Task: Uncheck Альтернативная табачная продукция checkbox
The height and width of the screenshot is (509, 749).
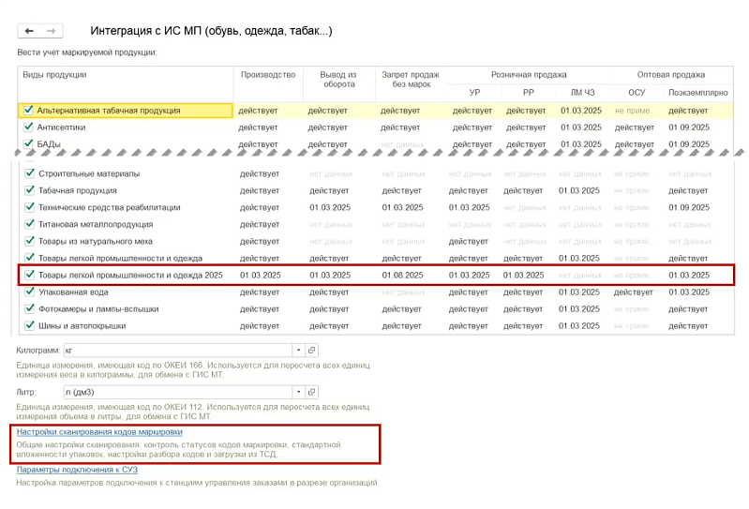Action: (x=28, y=111)
